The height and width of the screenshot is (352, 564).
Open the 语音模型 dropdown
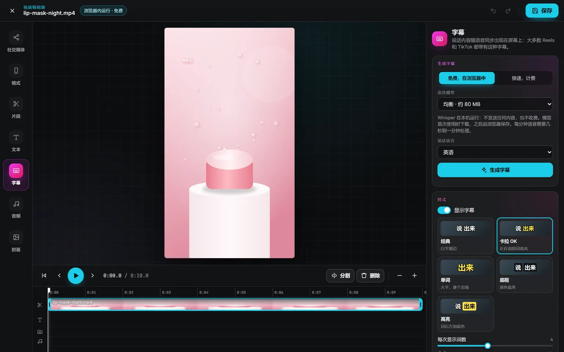[495, 104]
